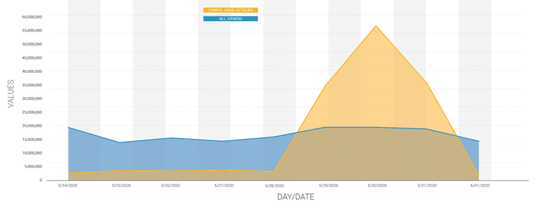Click the 5/28/2020 x-axis date label

pyautogui.click(x=274, y=186)
